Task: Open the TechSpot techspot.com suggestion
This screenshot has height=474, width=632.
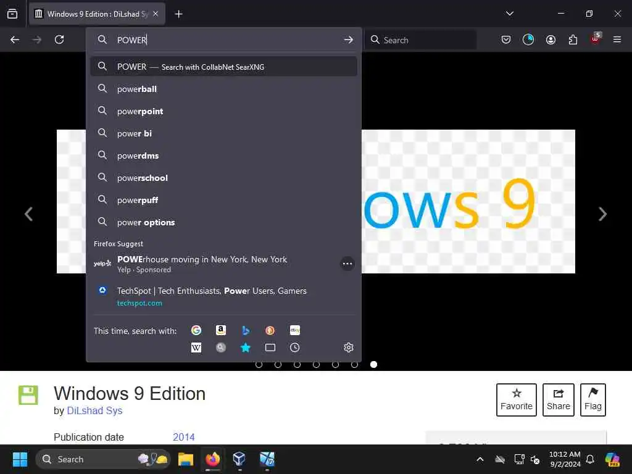Action: pyautogui.click(x=223, y=296)
